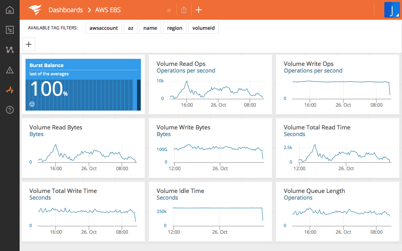Click the Volume Total Write Time title

[x=63, y=191]
